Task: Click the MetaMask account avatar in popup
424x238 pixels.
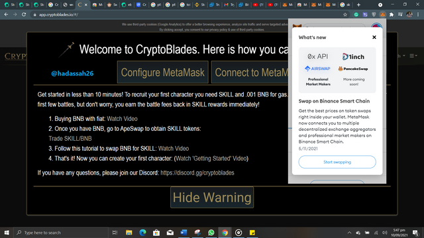Action: coord(376,25)
